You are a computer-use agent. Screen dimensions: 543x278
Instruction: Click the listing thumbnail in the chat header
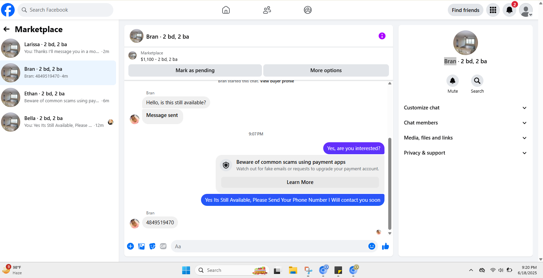pyautogui.click(x=132, y=55)
